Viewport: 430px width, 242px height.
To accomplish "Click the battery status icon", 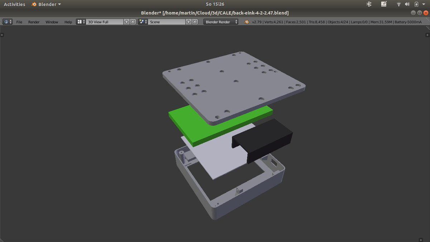I will coord(416,4).
